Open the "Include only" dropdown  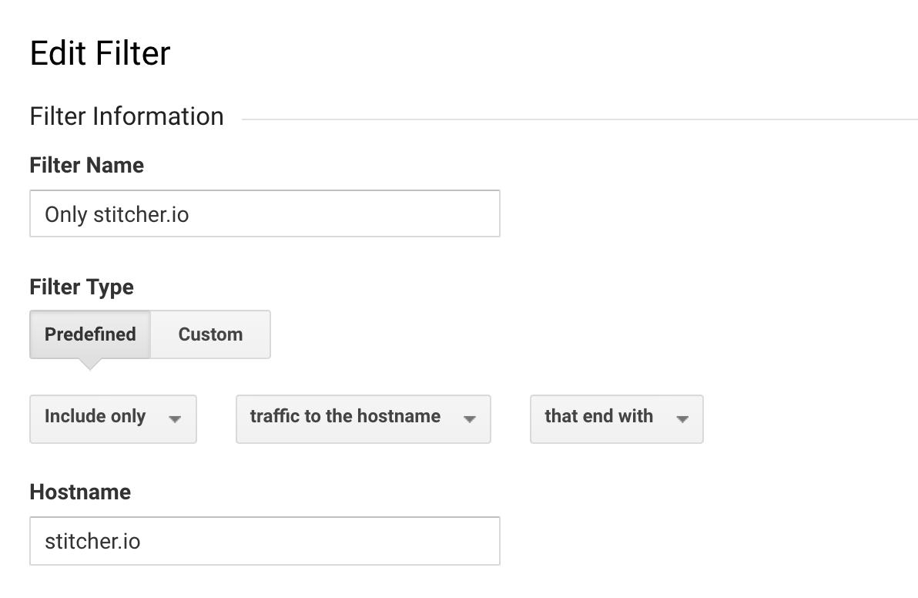tap(112, 418)
